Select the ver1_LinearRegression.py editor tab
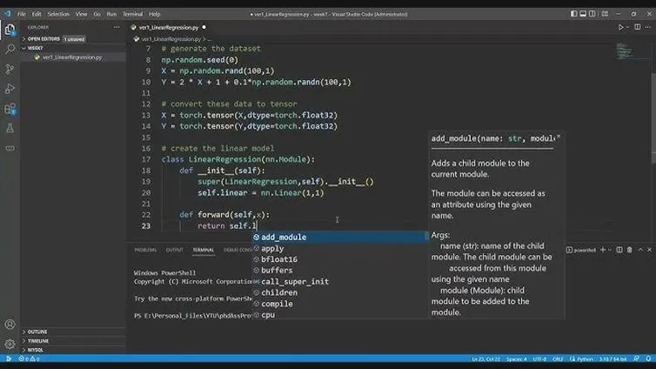This screenshot has height=369, width=656. pyautogui.click(x=169, y=27)
